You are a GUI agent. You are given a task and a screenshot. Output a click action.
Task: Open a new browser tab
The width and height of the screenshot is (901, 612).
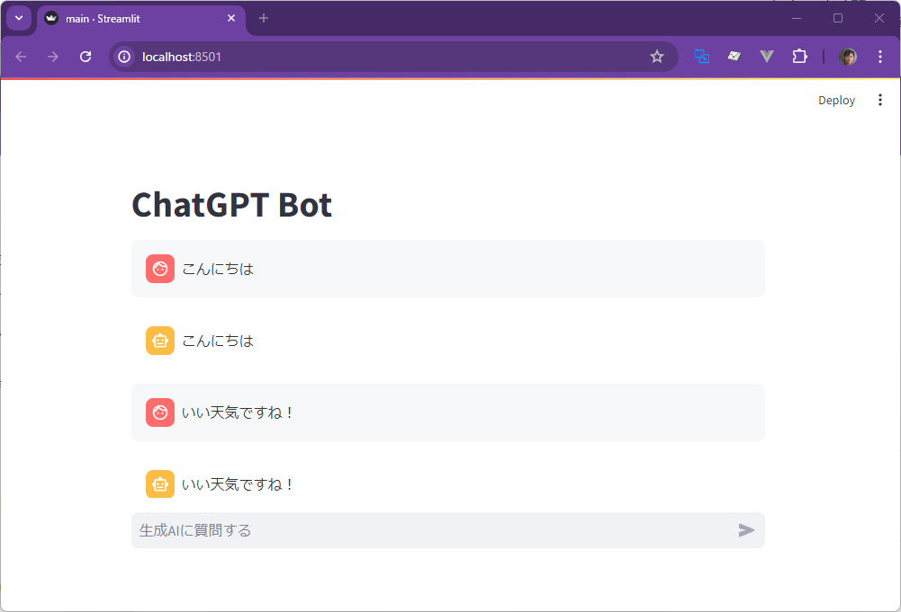coord(264,18)
